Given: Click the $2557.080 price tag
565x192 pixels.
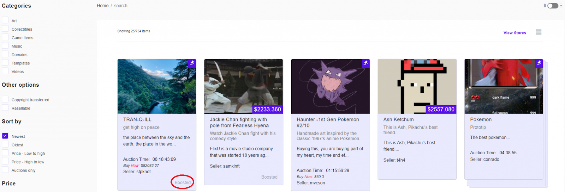Looking at the screenshot, I should (441, 109).
